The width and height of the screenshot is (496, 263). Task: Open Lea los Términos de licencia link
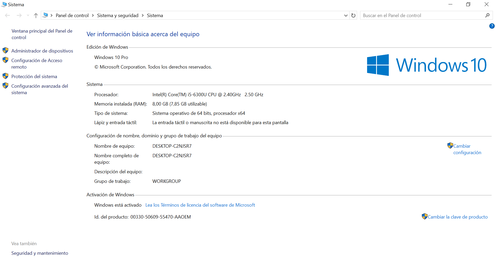200,205
